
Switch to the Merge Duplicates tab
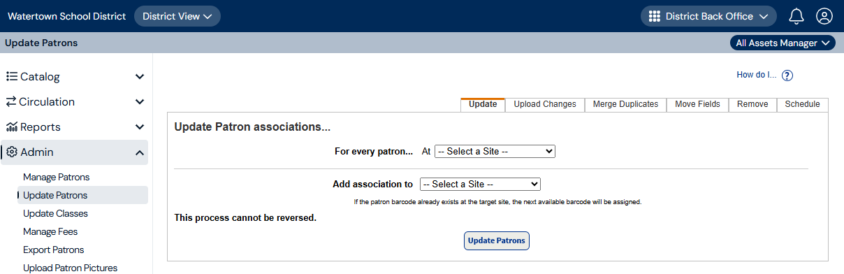pyautogui.click(x=625, y=104)
